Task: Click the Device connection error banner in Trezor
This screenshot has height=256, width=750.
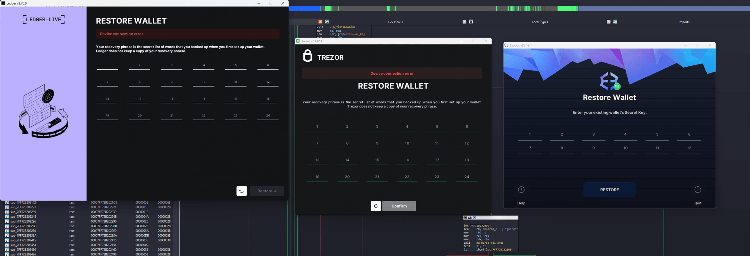Action: coord(392,74)
